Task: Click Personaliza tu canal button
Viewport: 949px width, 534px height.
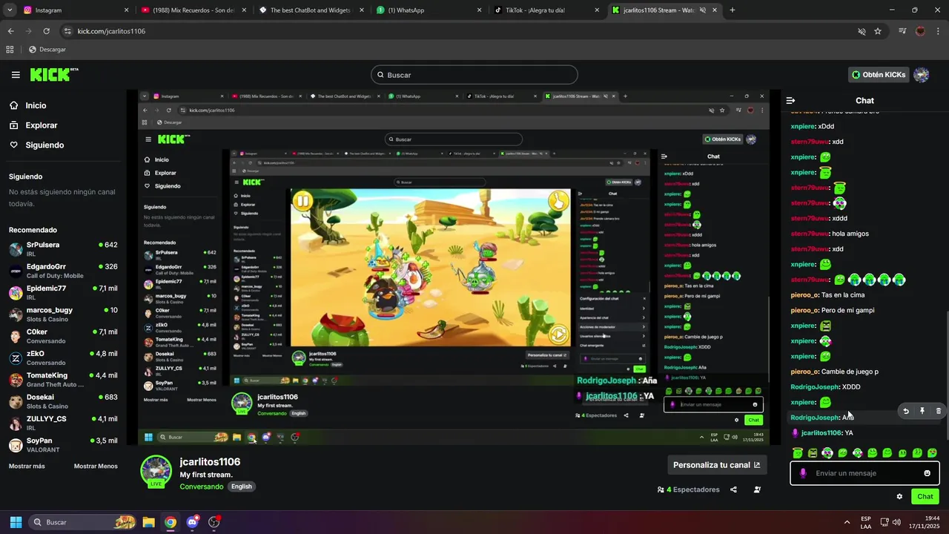Action: pyautogui.click(x=716, y=465)
